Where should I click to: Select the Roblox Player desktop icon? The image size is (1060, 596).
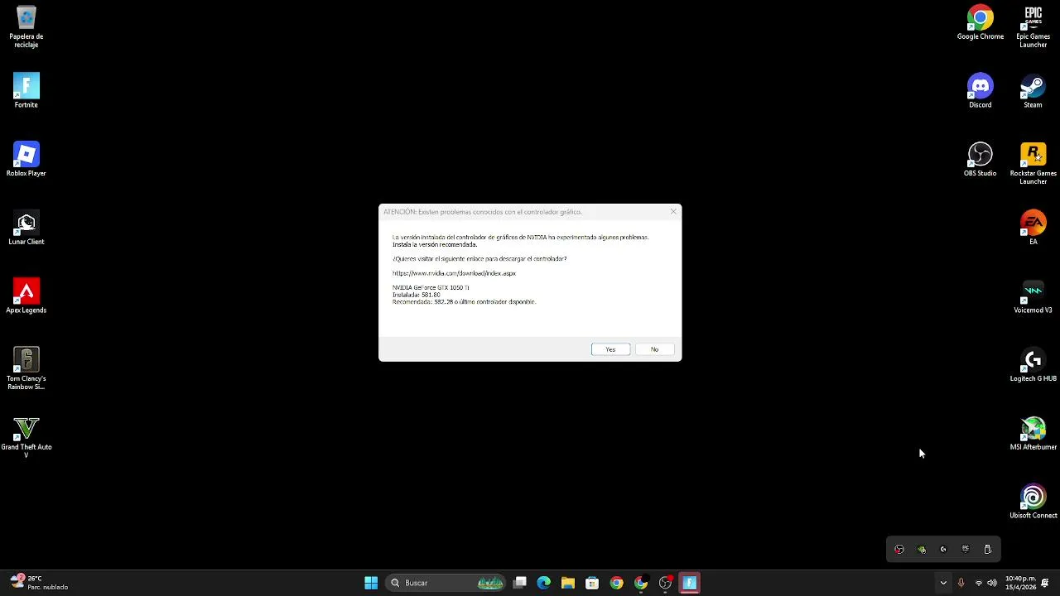tap(26, 159)
